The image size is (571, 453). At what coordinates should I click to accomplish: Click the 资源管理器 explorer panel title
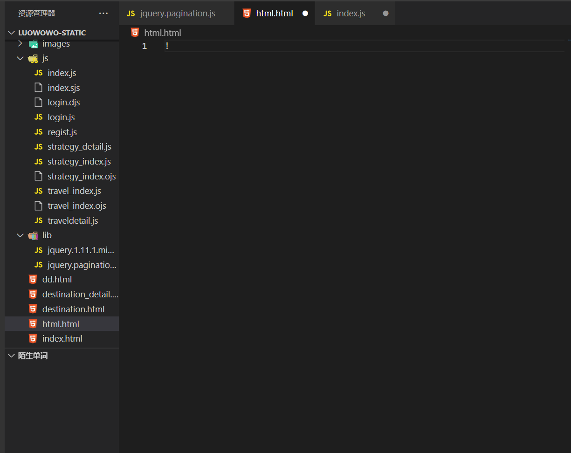[x=36, y=14]
